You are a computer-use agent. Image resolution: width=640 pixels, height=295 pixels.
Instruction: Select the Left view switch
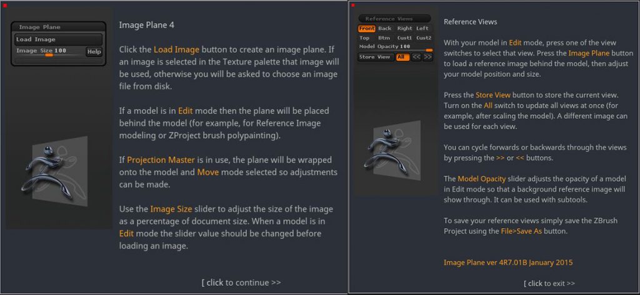pyautogui.click(x=422, y=29)
